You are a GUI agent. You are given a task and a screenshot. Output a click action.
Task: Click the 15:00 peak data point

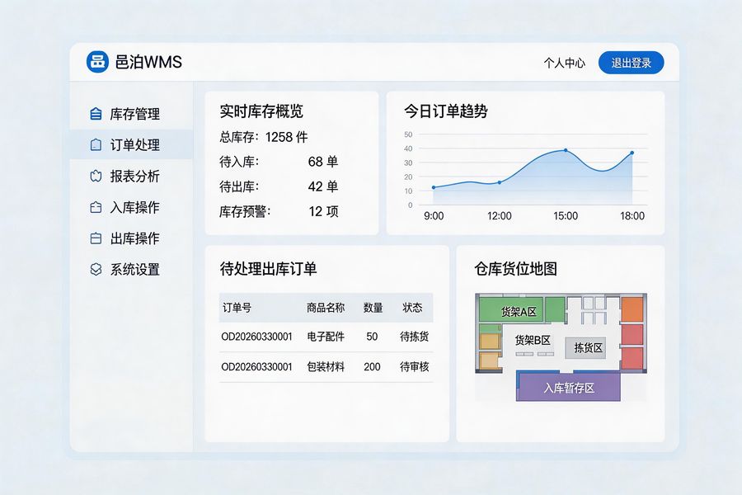click(x=566, y=151)
